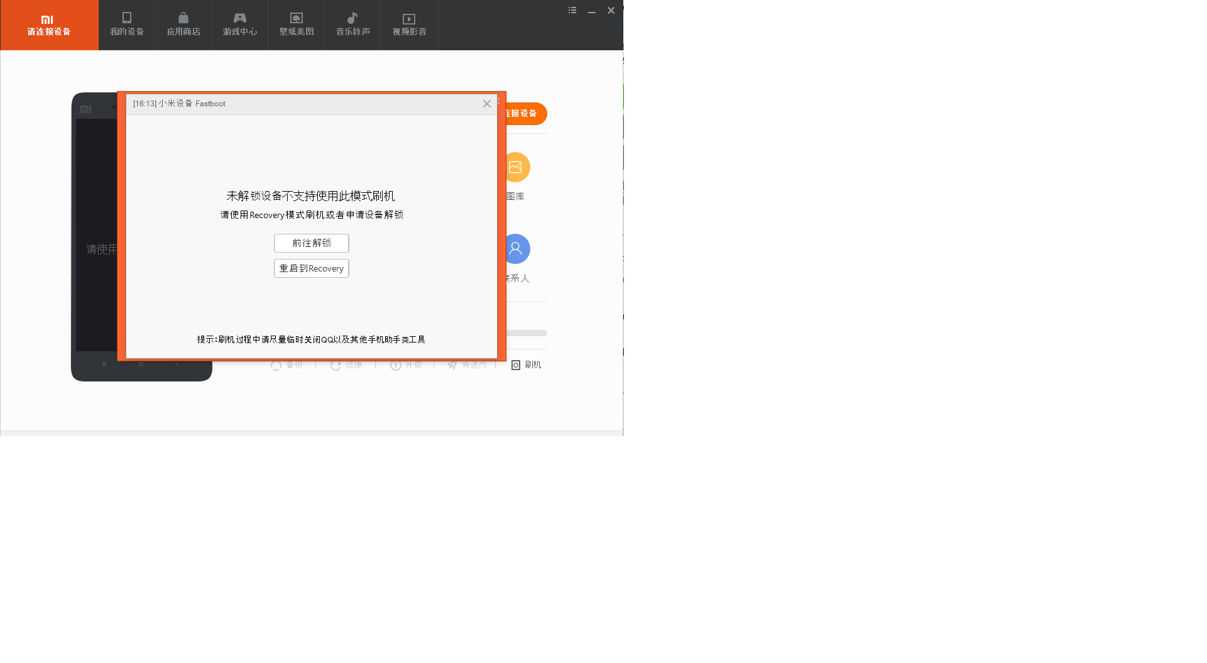Image resolution: width=1207 pixels, height=663 pixels.
Task: Click the MI 请连接设备 home tab
Action: coord(49,25)
